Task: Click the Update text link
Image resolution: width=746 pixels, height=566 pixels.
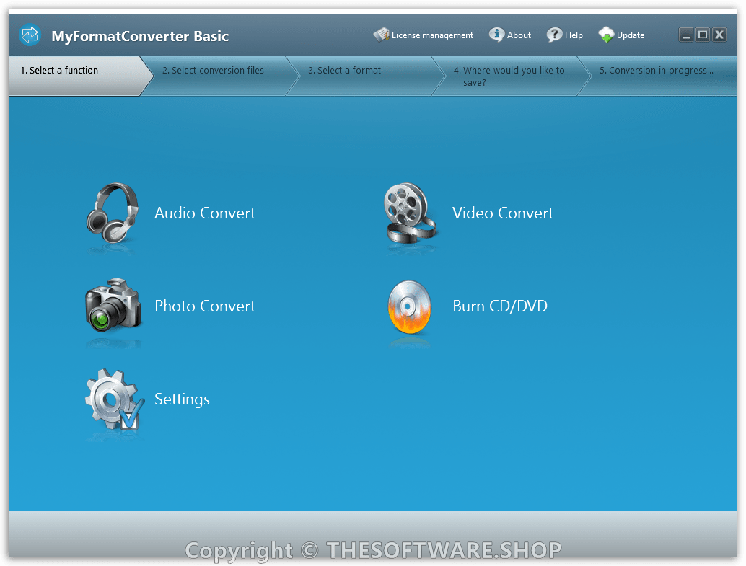Action: click(x=631, y=35)
